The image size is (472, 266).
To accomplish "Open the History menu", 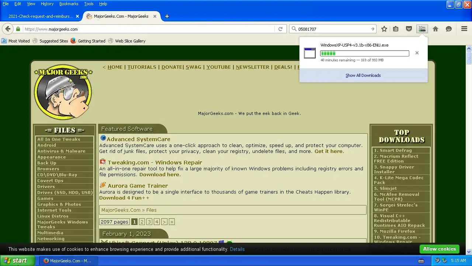I will pos(47,4).
